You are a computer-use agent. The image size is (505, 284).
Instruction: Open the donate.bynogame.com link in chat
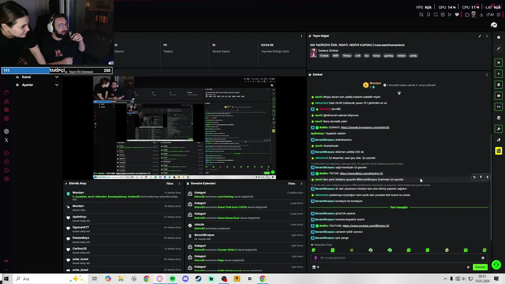365,127
